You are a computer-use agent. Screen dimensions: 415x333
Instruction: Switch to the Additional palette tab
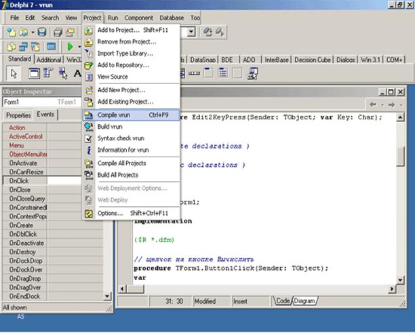pos(49,60)
